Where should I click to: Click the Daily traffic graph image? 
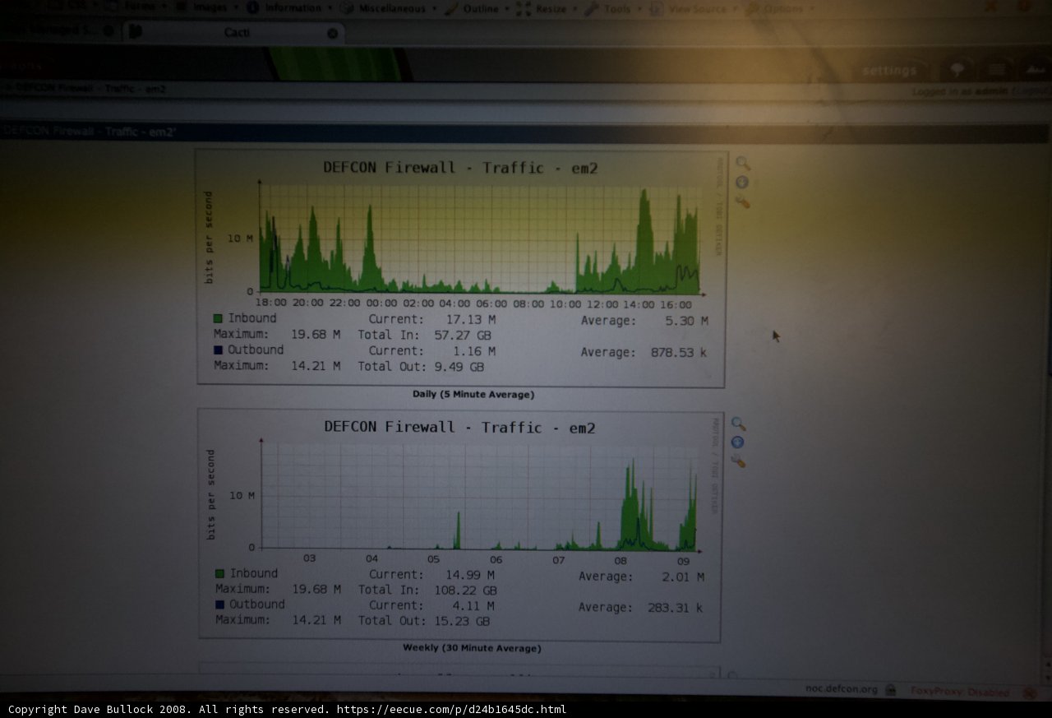[x=461, y=267]
